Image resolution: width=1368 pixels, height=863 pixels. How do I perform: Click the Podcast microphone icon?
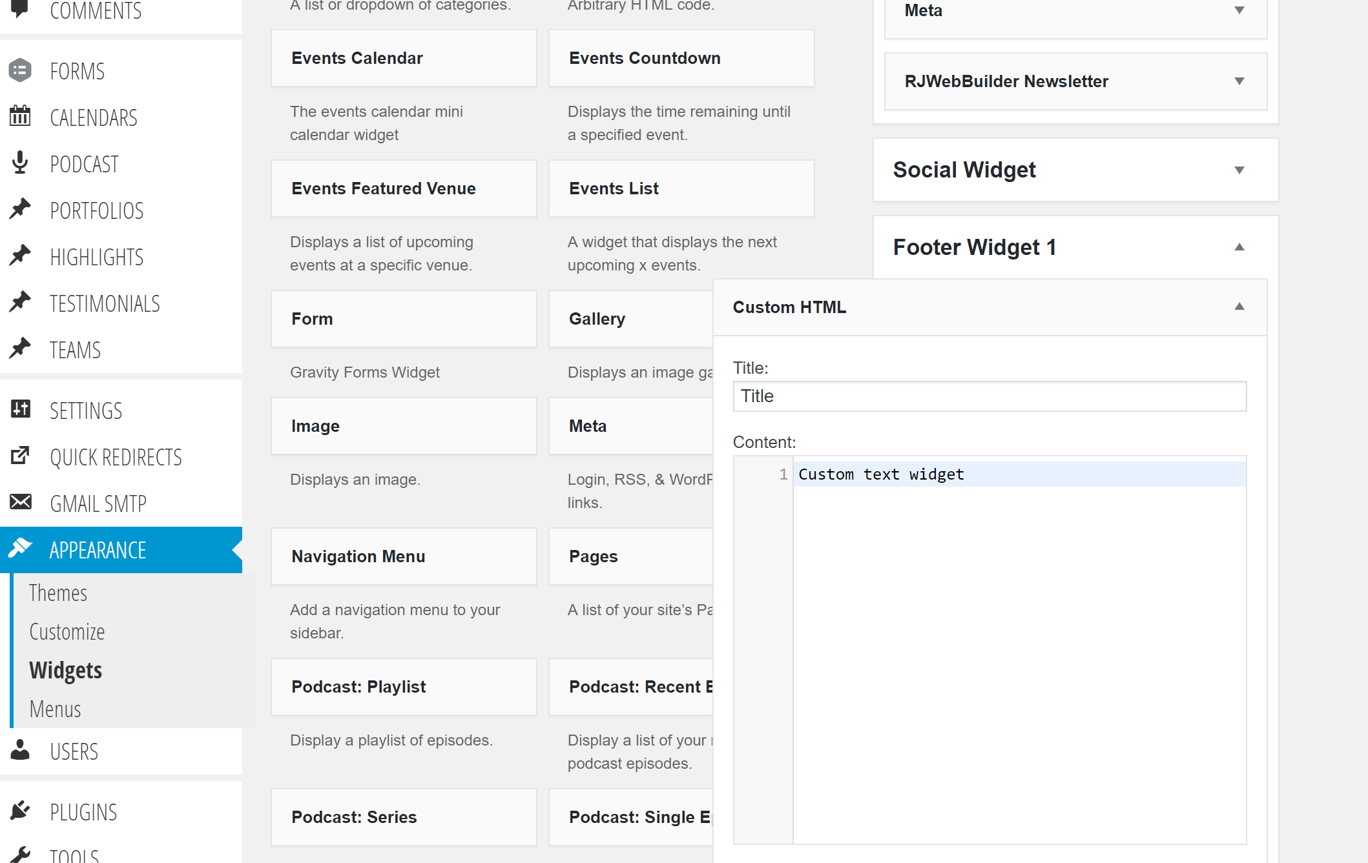pos(20,163)
